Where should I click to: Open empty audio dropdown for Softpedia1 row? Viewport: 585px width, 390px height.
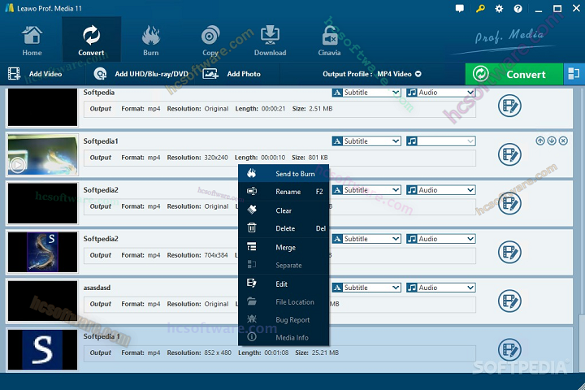coord(441,141)
